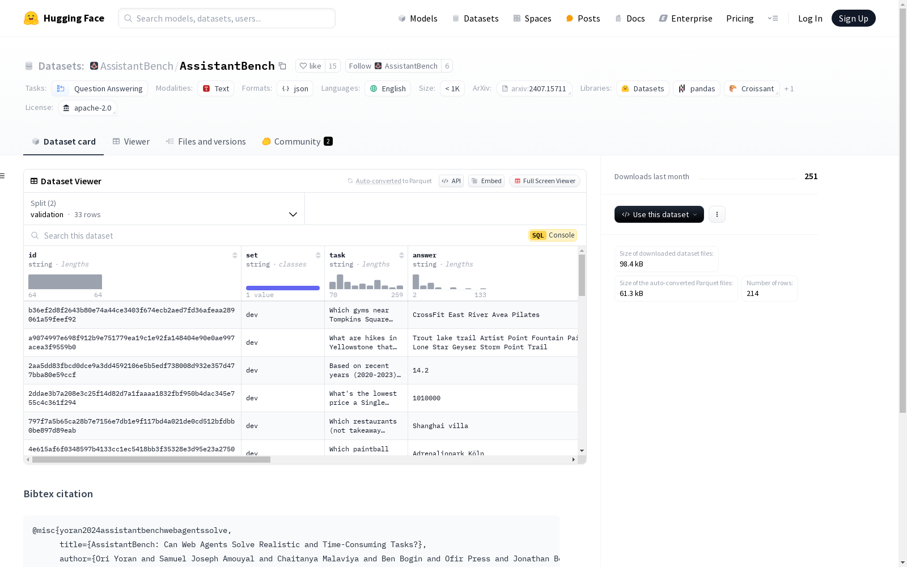Viewport: 907px width, 567px height.
Task: Open the arxiv:2407.15711 tag
Action: click(x=534, y=88)
